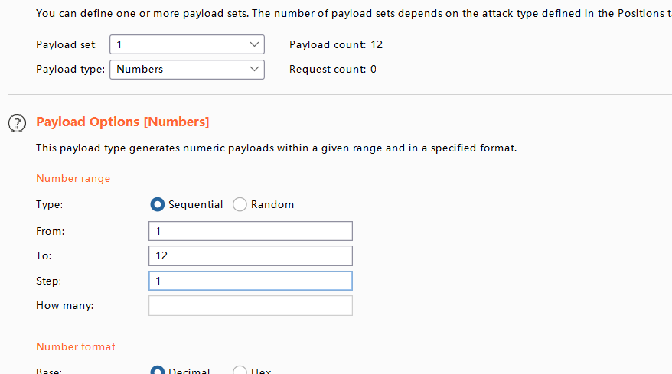Click the Number range section title
Viewport: 672px width, 374px height.
(73, 178)
